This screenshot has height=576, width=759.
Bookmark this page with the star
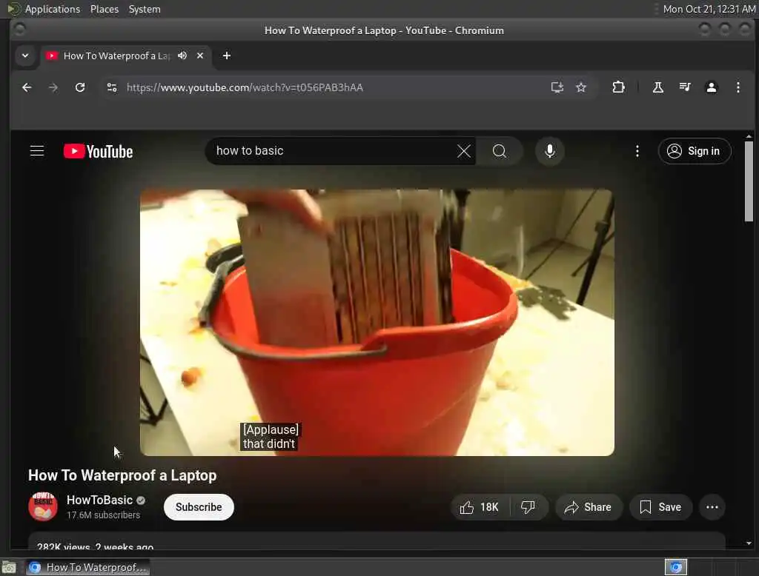point(581,87)
